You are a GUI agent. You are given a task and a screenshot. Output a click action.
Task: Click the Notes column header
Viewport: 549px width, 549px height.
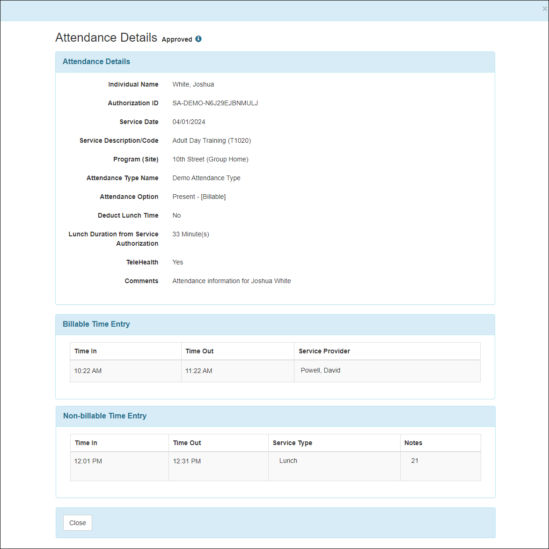coord(440,443)
